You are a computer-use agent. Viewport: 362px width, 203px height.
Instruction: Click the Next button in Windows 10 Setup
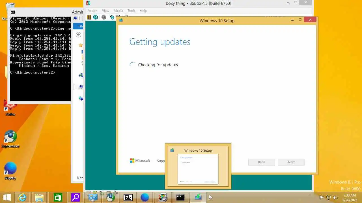291,162
